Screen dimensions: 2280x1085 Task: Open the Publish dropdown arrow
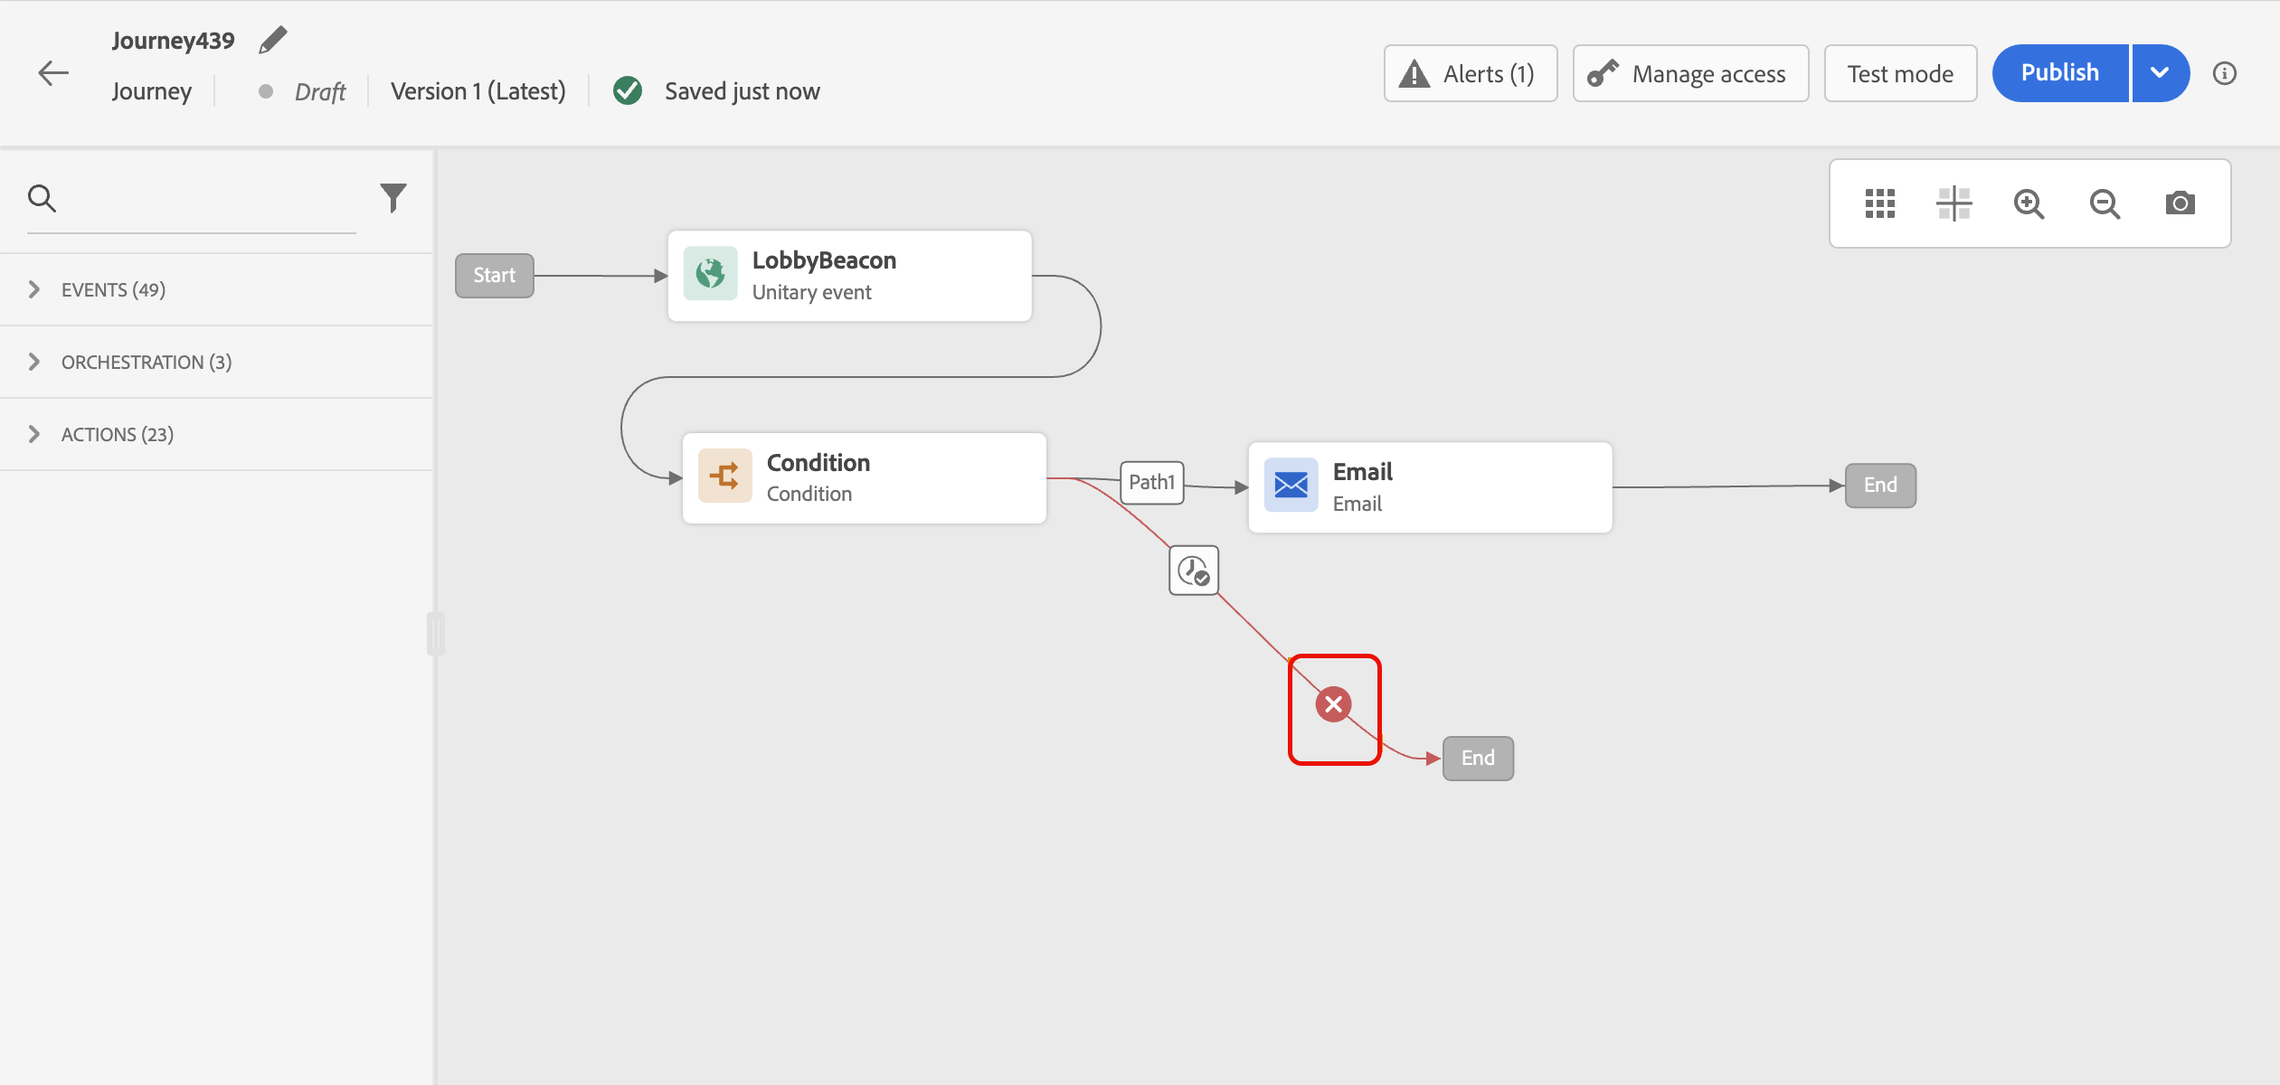(x=2160, y=73)
